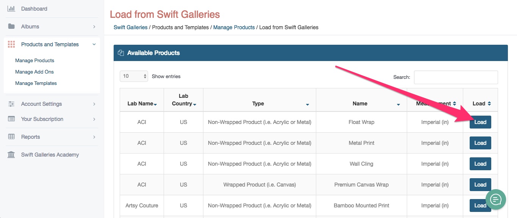The image size is (517, 218).
Task: Collapse Products and Templates chevron
Action: pos(94,44)
